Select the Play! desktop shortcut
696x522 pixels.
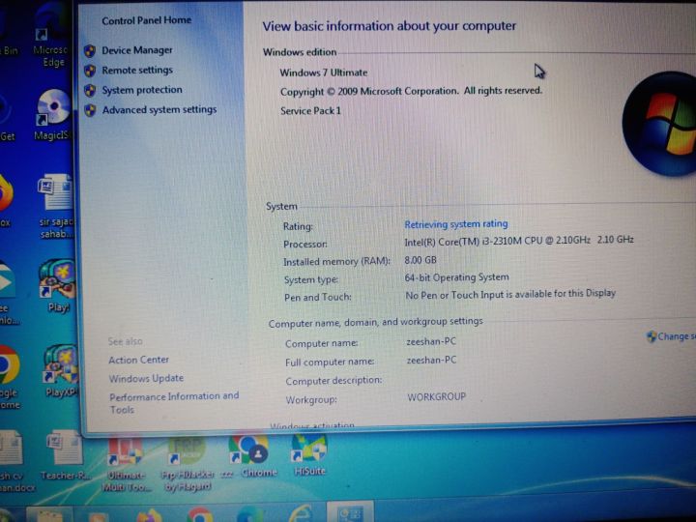click(x=57, y=286)
